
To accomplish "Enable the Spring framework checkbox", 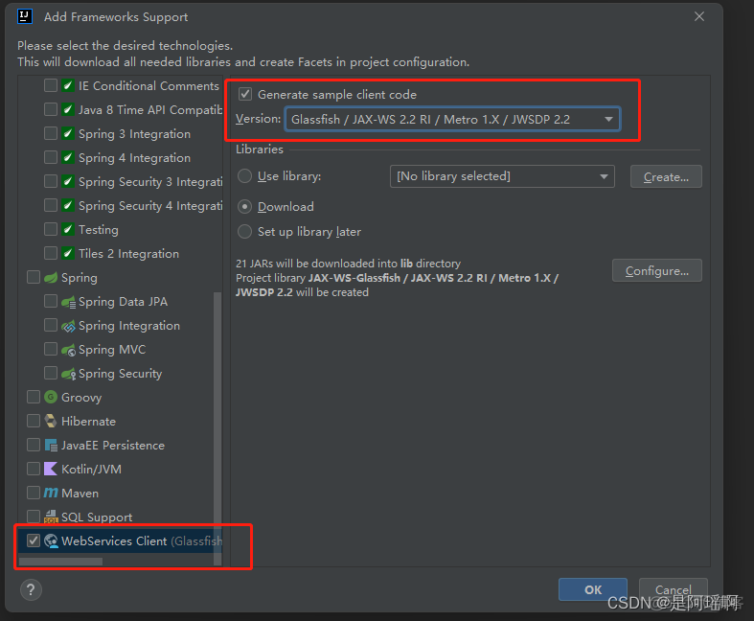I will 34,277.
